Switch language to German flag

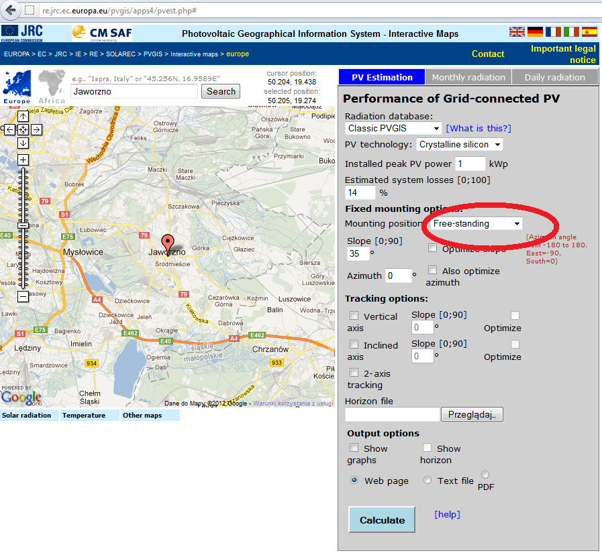pos(535,32)
